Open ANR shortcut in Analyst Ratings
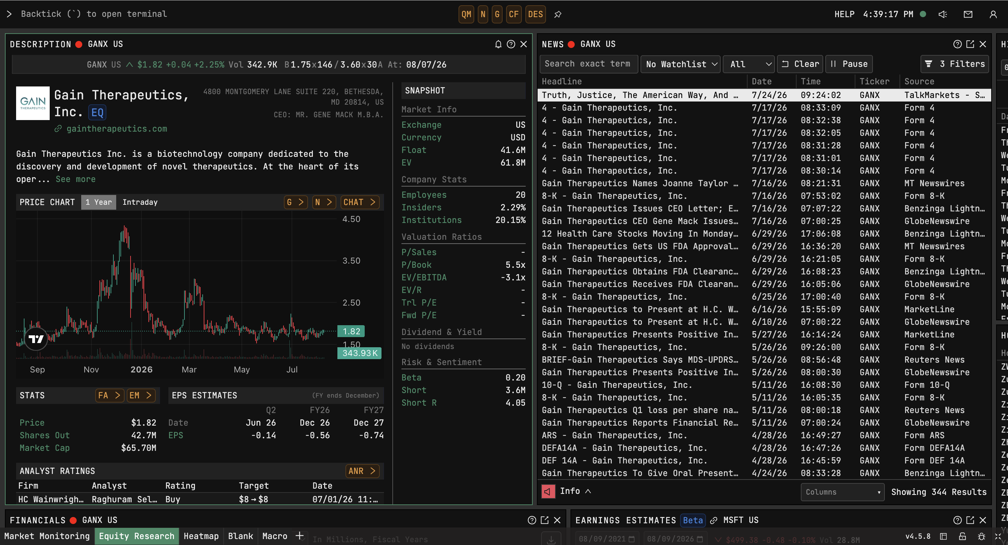This screenshot has height=545, width=1008. (x=362, y=471)
